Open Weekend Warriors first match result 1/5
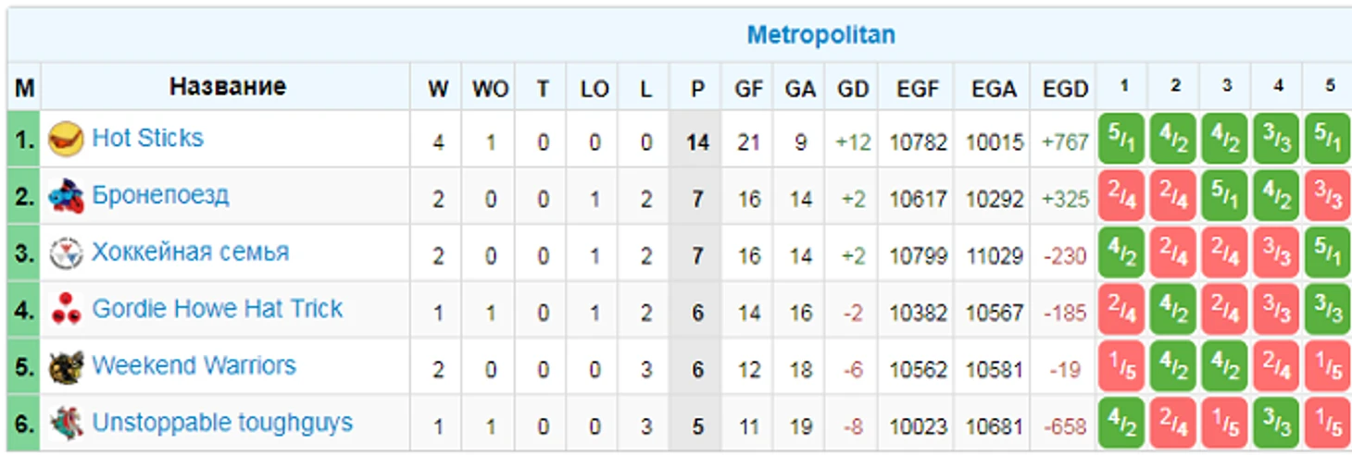1352x455 pixels. 1121,367
